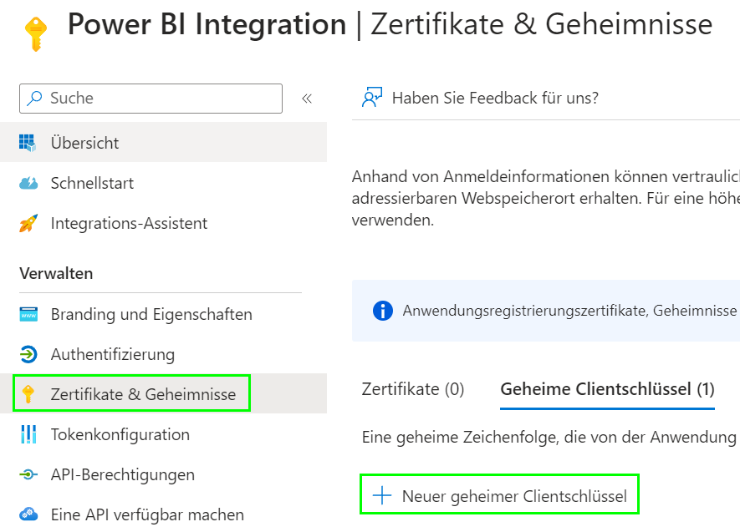
Task: Click the Branding und Eigenschaften icon
Action: (28, 315)
